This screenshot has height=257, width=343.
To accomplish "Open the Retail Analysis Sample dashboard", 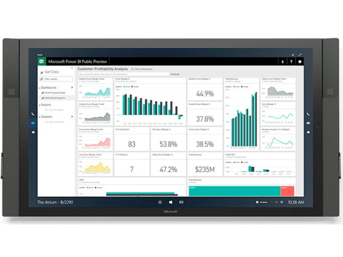I will (x=55, y=93).
